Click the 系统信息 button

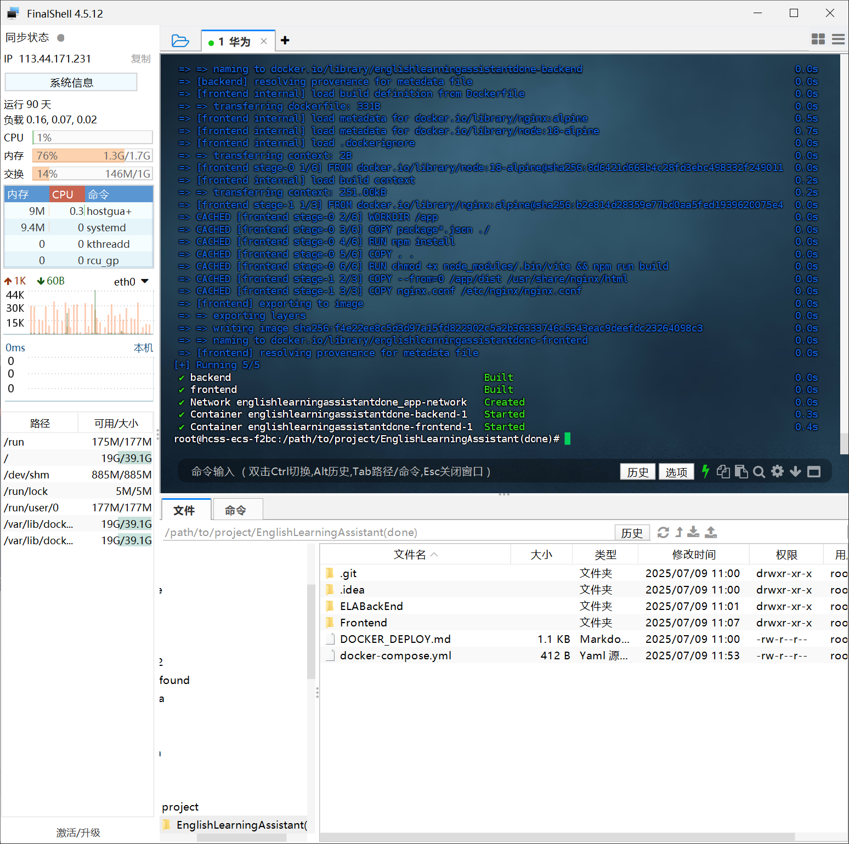pos(71,82)
